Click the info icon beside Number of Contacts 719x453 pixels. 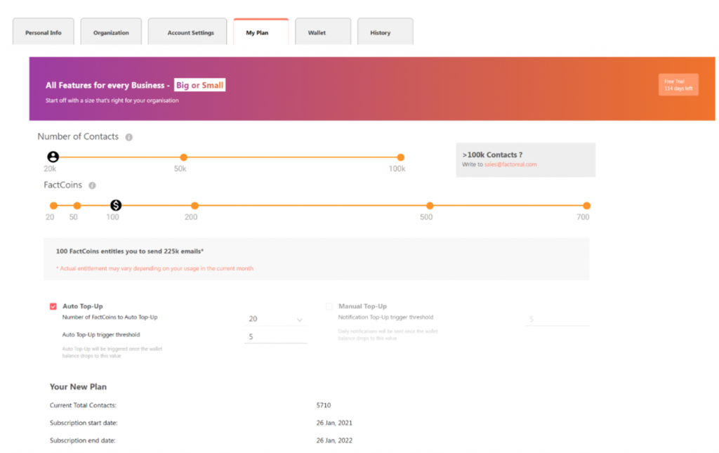[x=129, y=137]
